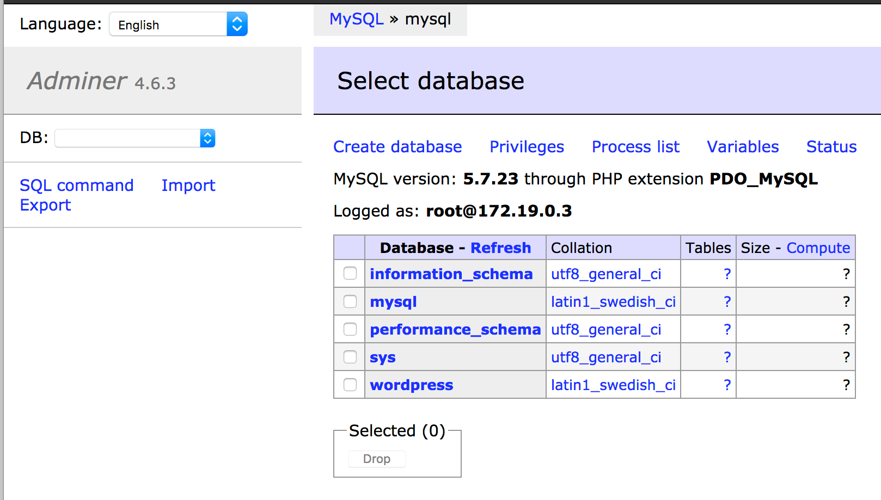Click the tables count ? for sys
Viewport: 881px width, 500px height.
[x=727, y=357]
